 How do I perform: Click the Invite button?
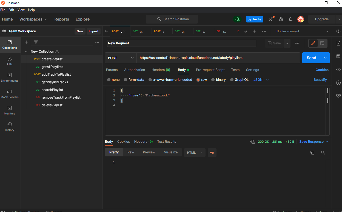(x=255, y=19)
